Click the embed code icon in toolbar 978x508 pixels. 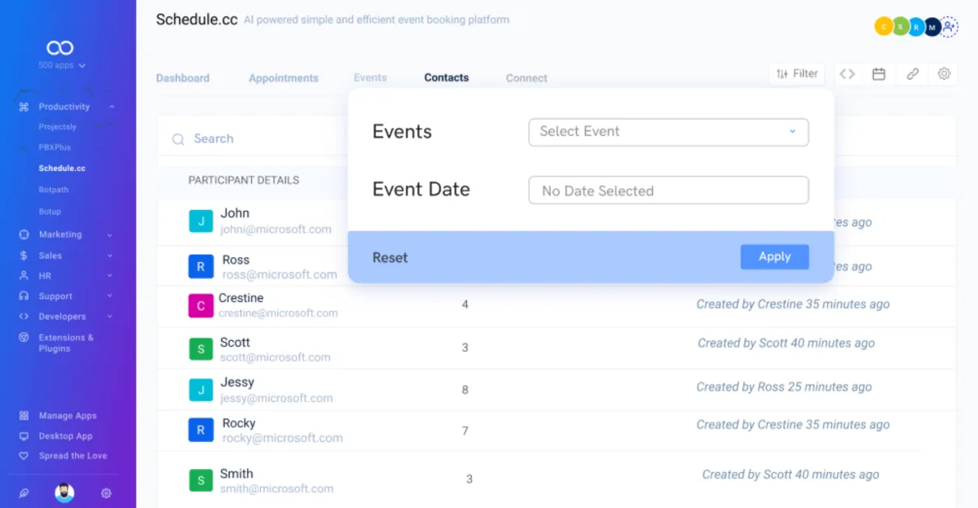click(848, 74)
